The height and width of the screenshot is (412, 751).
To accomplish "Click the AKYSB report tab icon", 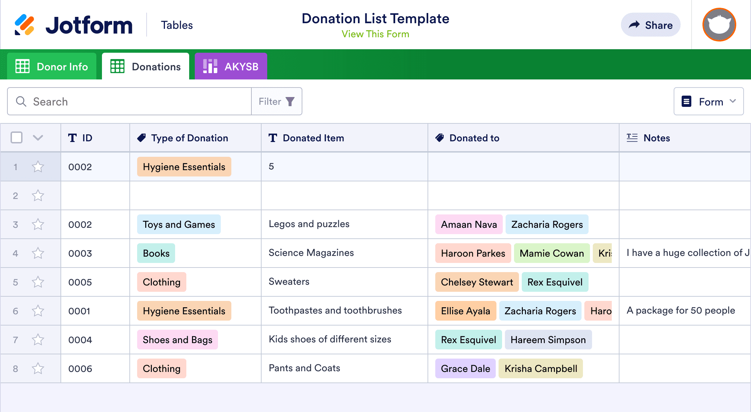I will (210, 66).
